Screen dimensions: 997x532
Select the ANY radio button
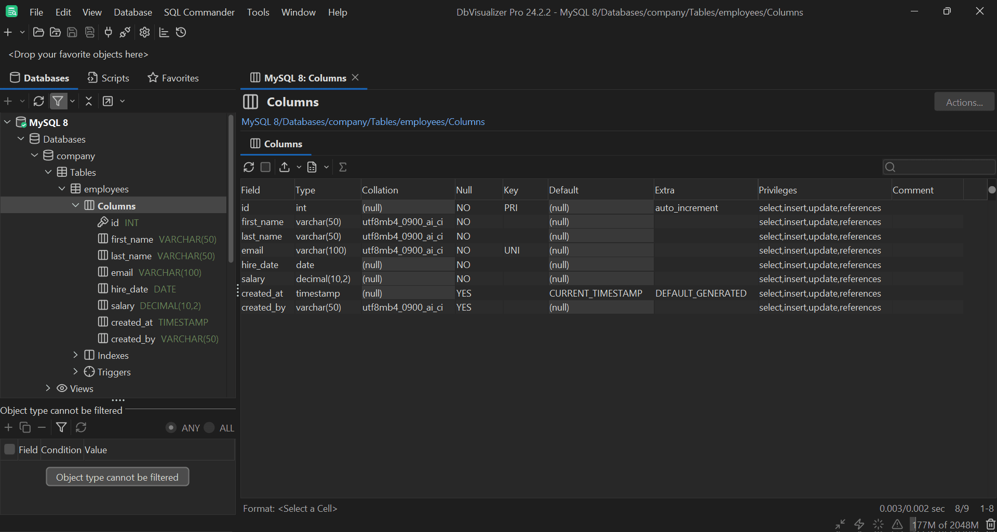click(171, 428)
